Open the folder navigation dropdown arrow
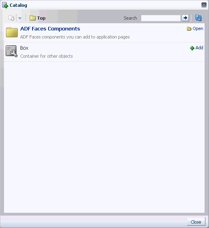The width and height of the screenshot is (209, 228). [20, 18]
